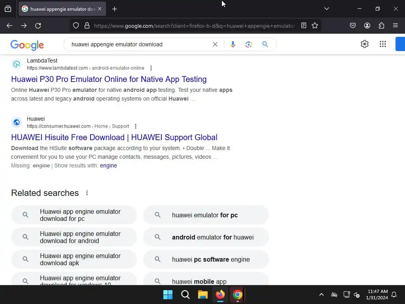
Task: Submit search with magnifier icon
Action: (265, 44)
